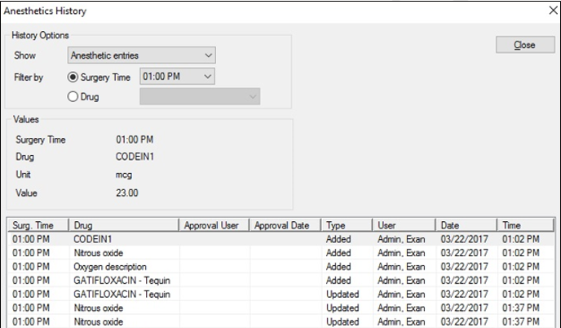Open the disabled Drug filter dropdown
The image size is (561, 328).
click(200, 97)
